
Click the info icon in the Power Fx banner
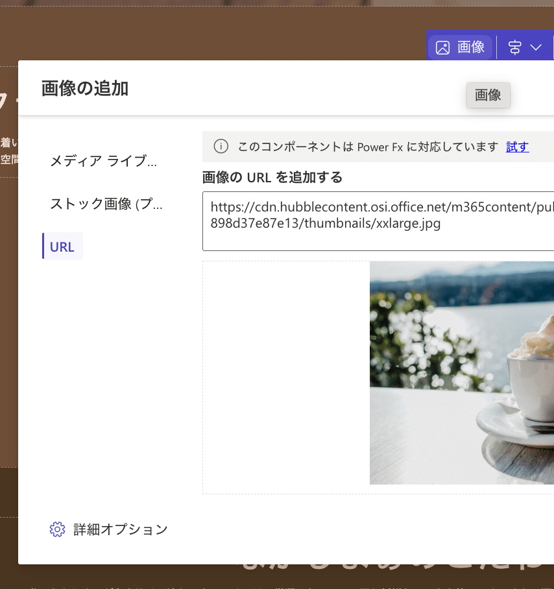click(221, 147)
